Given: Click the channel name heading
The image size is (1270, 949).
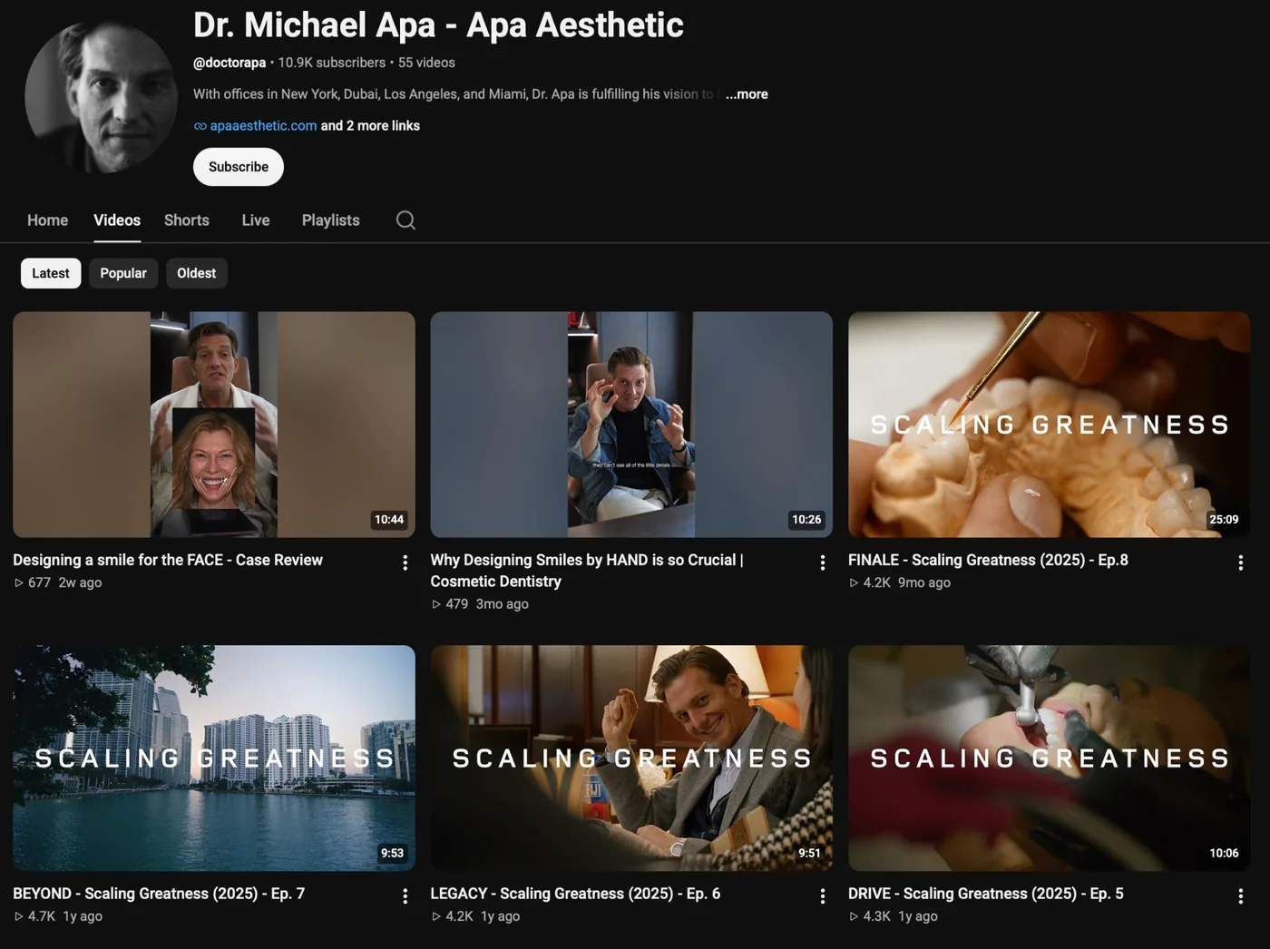Looking at the screenshot, I should (x=438, y=24).
